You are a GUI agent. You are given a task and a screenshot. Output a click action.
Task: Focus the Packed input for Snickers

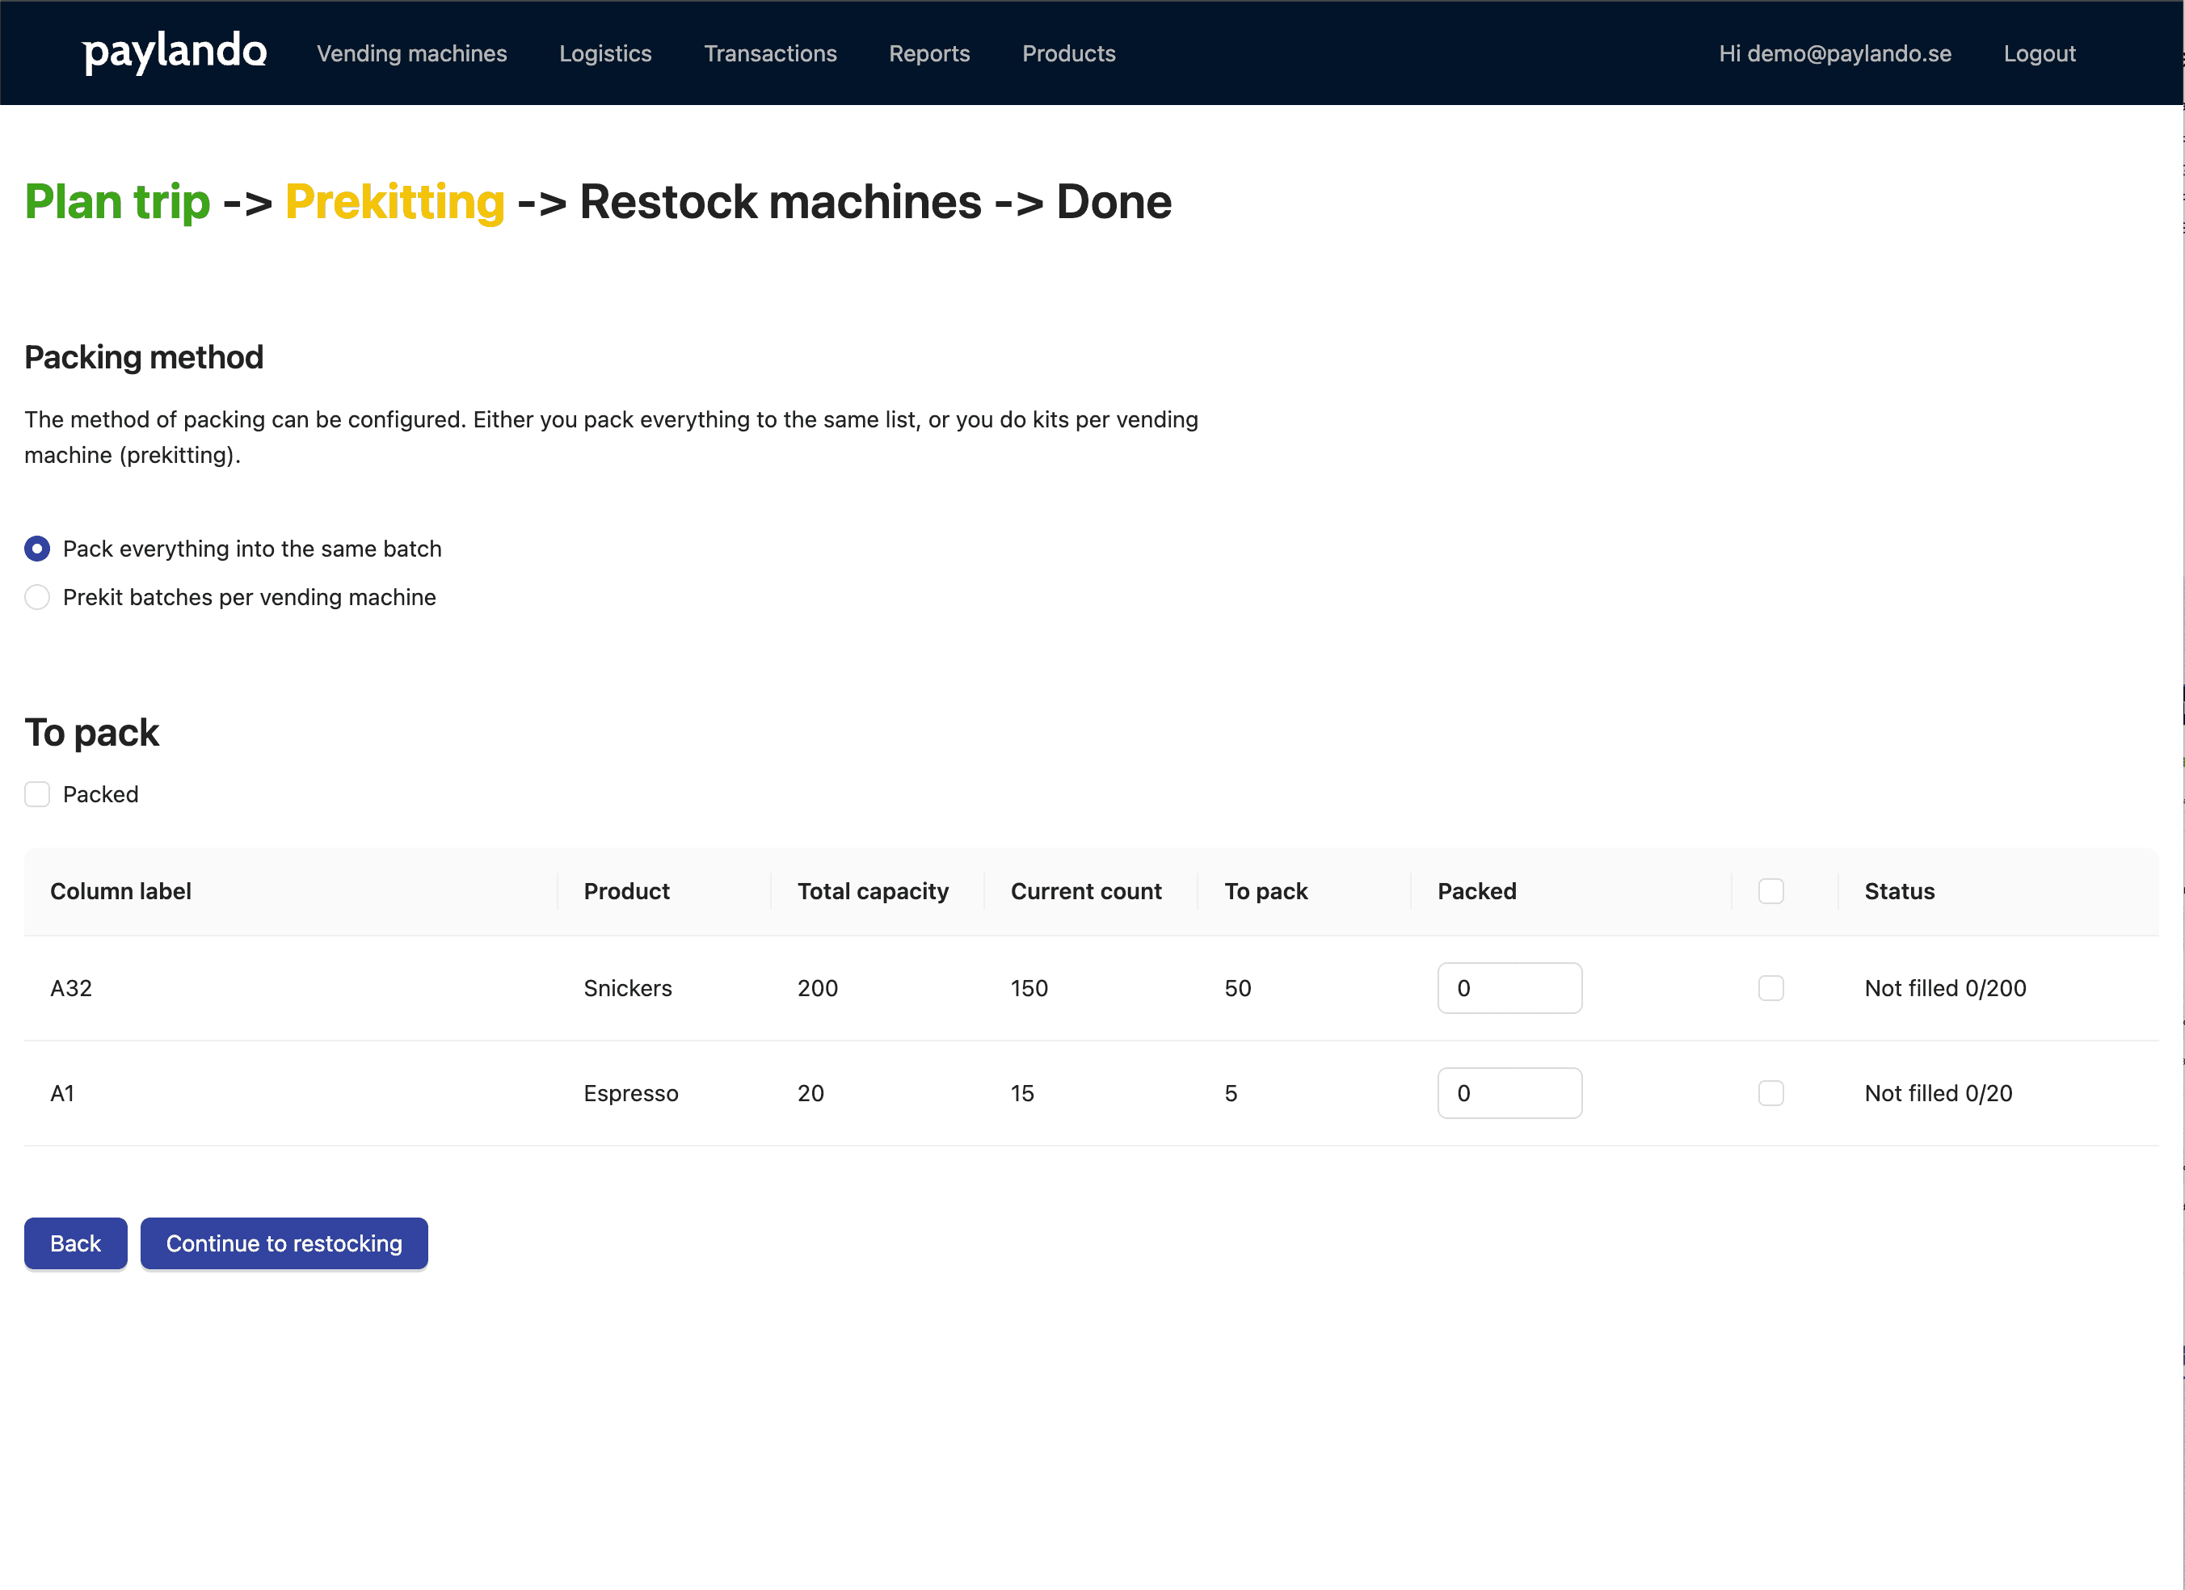[1509, 988]
